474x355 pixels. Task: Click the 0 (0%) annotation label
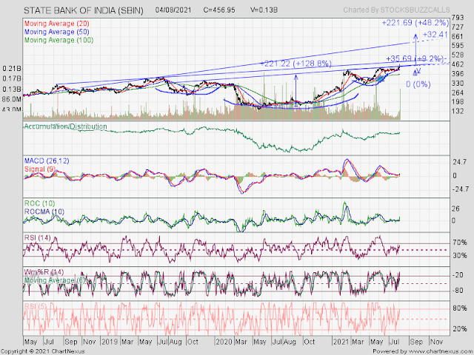coord(418,84)
